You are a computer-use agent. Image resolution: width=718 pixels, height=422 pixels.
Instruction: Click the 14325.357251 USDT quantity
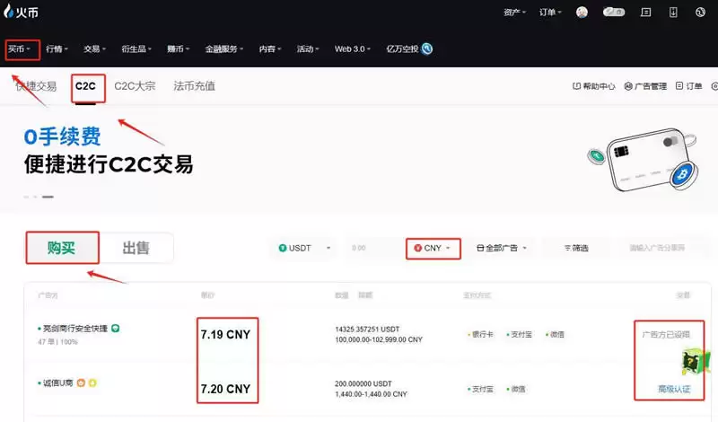point(367,329)
